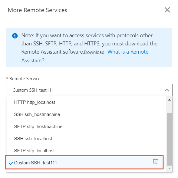The width and height of the screenshot is (178, 178).
Task: Click the scrollbar up arrow in list
Action: (x=169, y=100)
